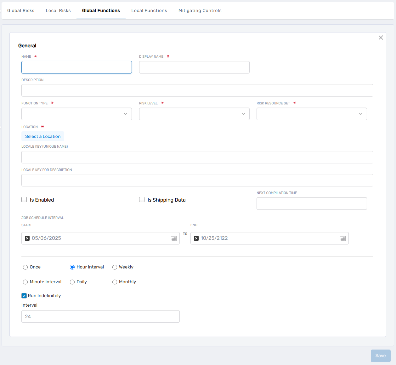Click the Save button
This screenshot has width=396, height=365.
[x=381, y=356]
